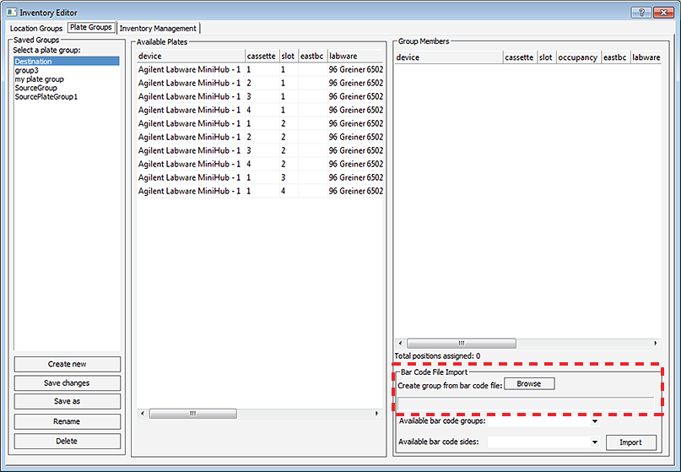Open the Inventory Management tab

pos(158,29)
